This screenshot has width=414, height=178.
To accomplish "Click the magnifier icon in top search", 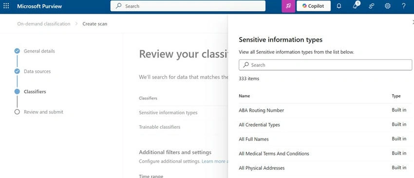I will tap(119, 6).
